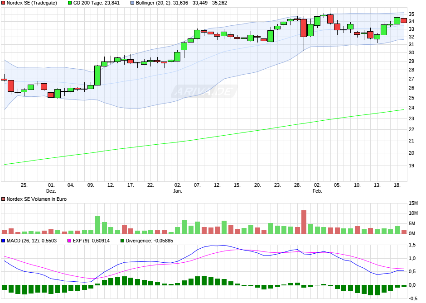
Task: Click the long red candlestick after 28.
Action: (304, 28)
